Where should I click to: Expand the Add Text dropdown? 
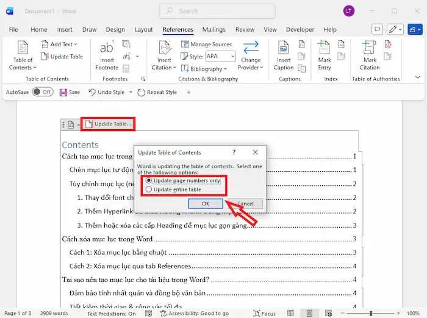coord(59,44)
